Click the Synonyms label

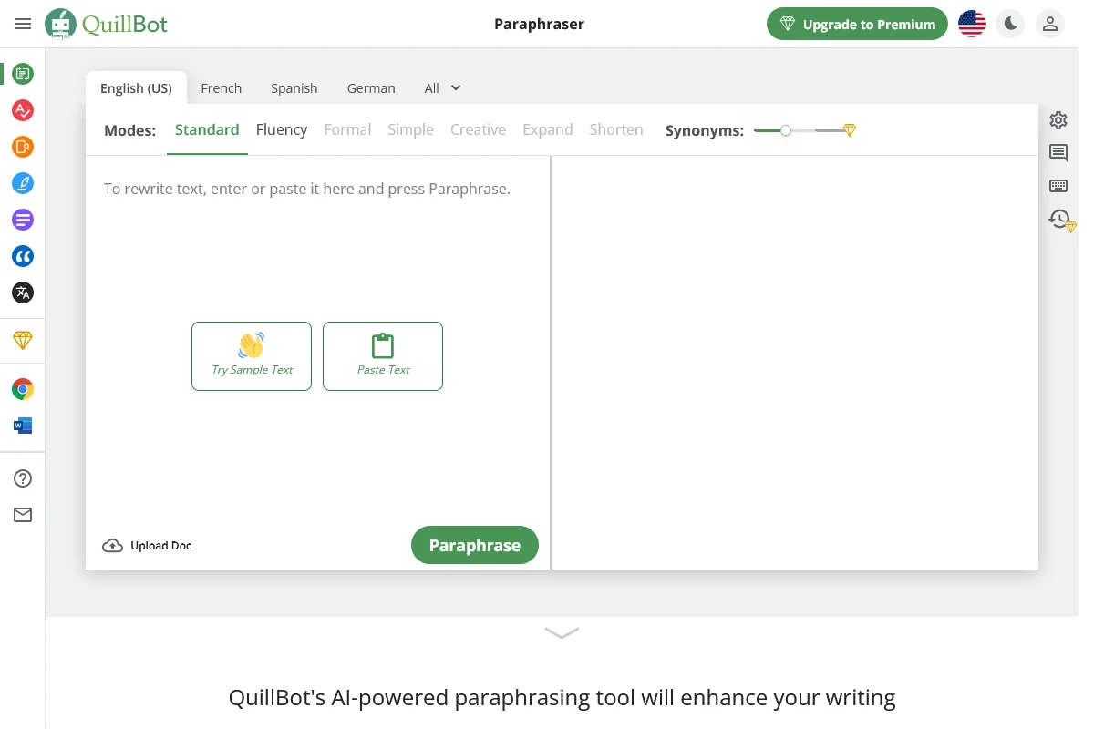click(x=705, y=130)
